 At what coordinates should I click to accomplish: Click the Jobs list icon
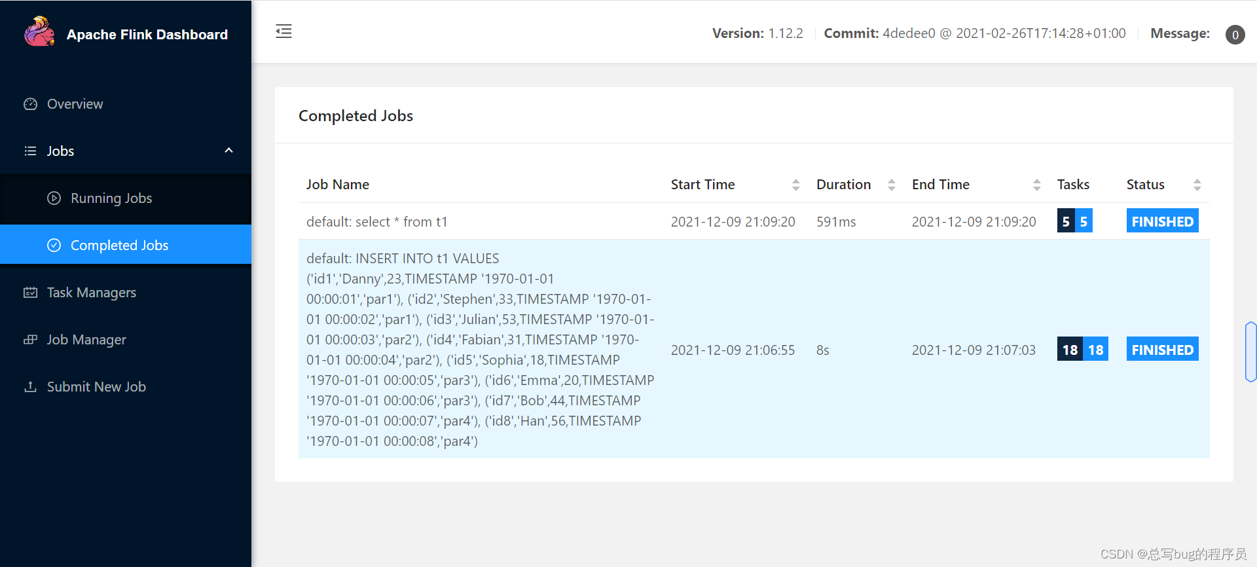coord(30,151)
